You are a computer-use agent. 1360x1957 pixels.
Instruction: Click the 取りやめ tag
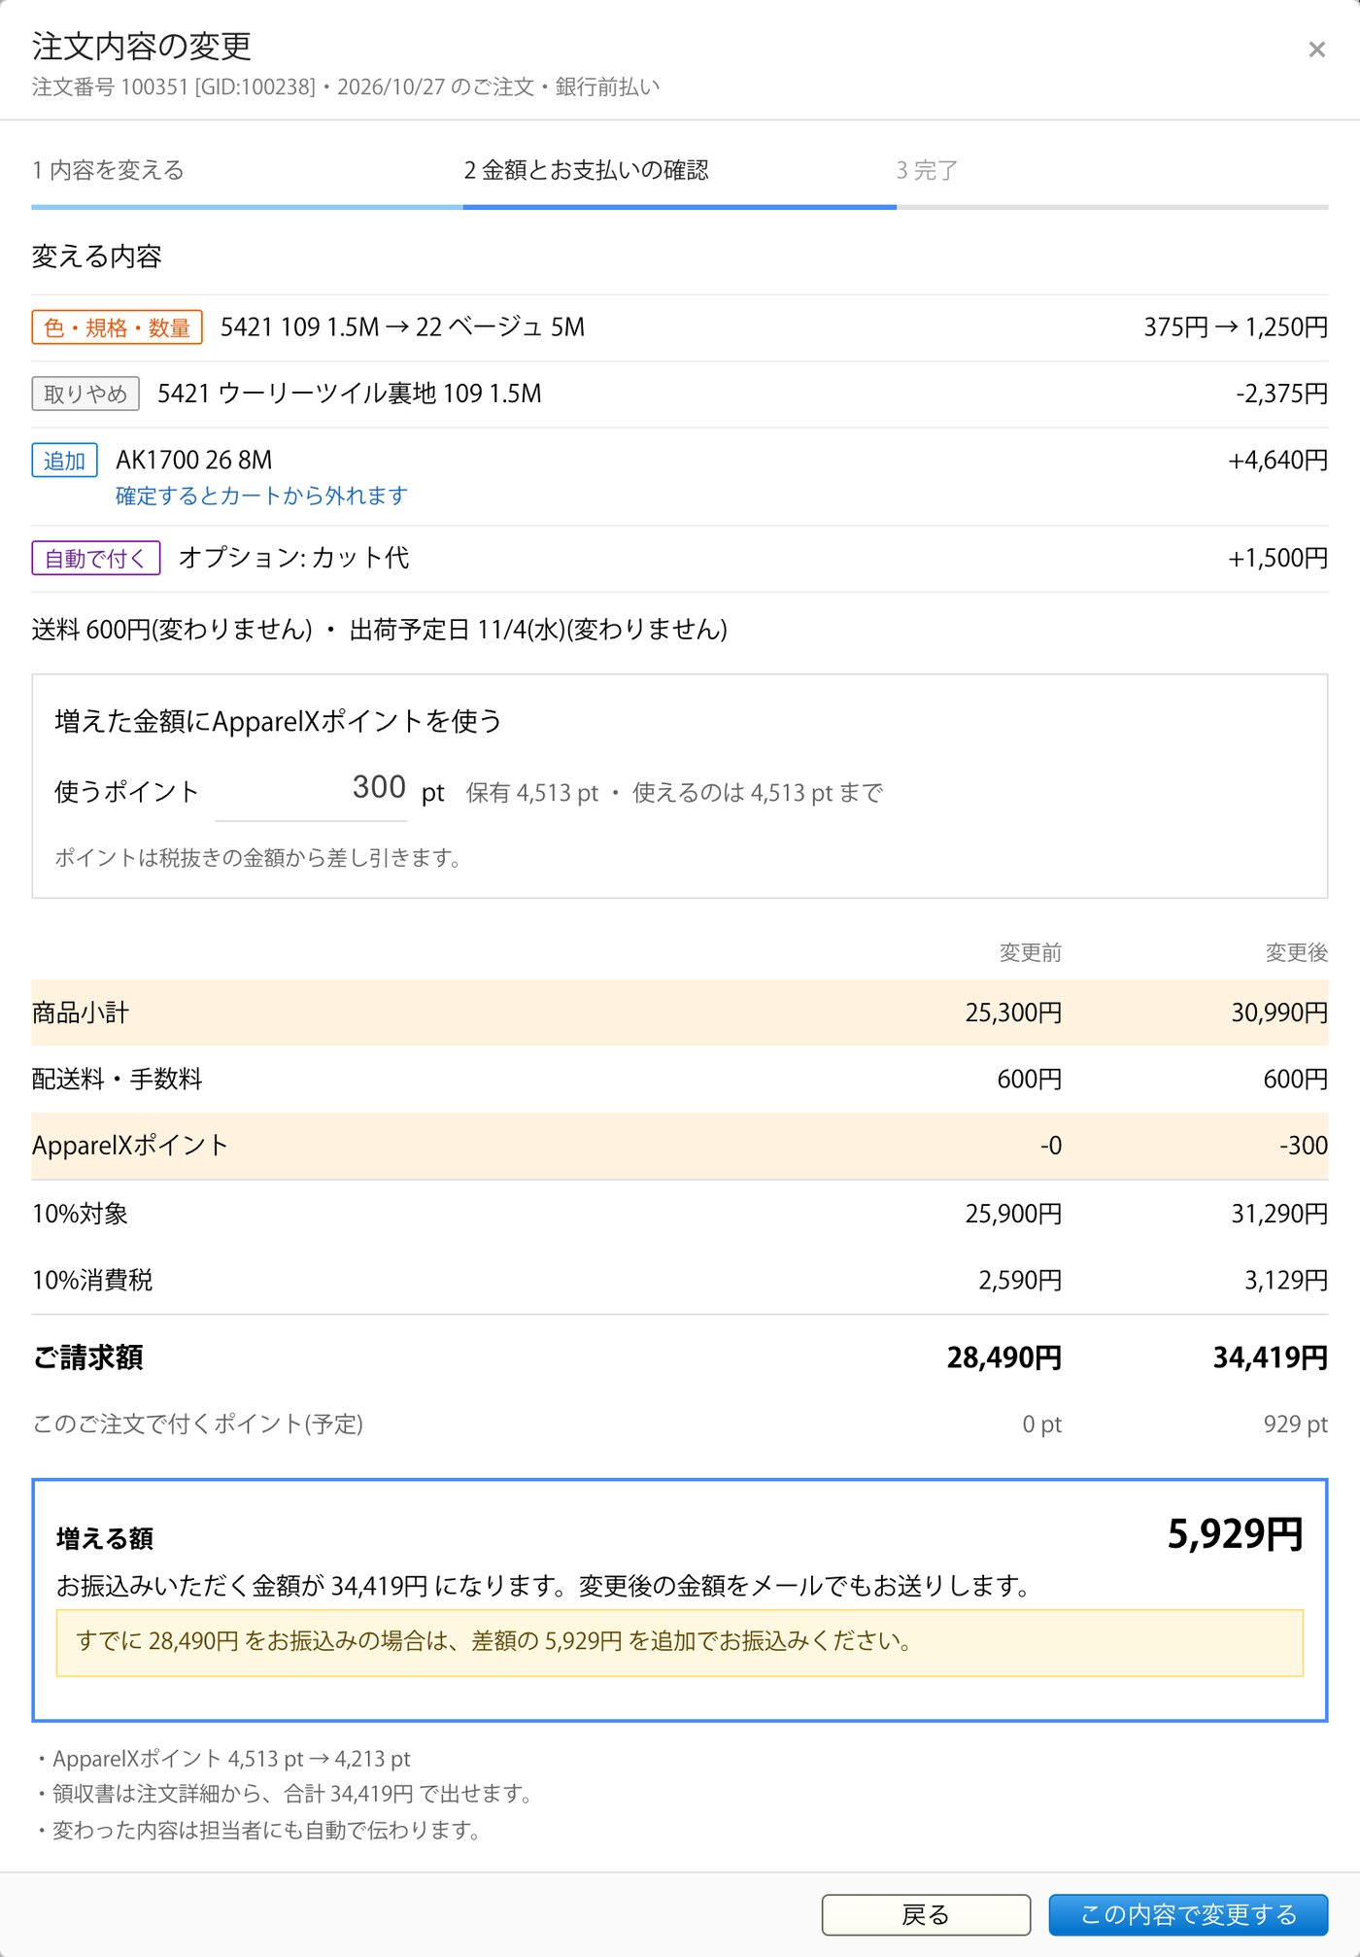tap(85, 394)
